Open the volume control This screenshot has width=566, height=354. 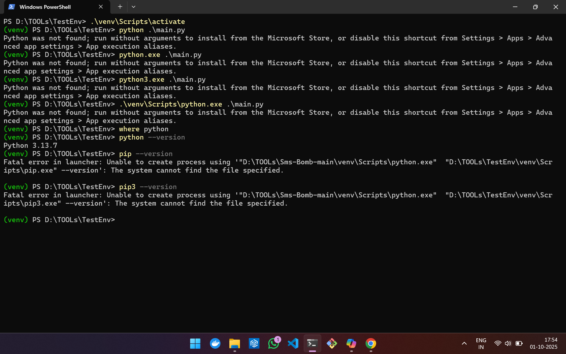click(x=508, y=343)
